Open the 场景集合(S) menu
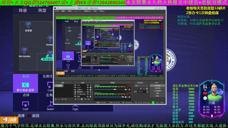Viewport: 228px width, 128px height. coord(87,11)
